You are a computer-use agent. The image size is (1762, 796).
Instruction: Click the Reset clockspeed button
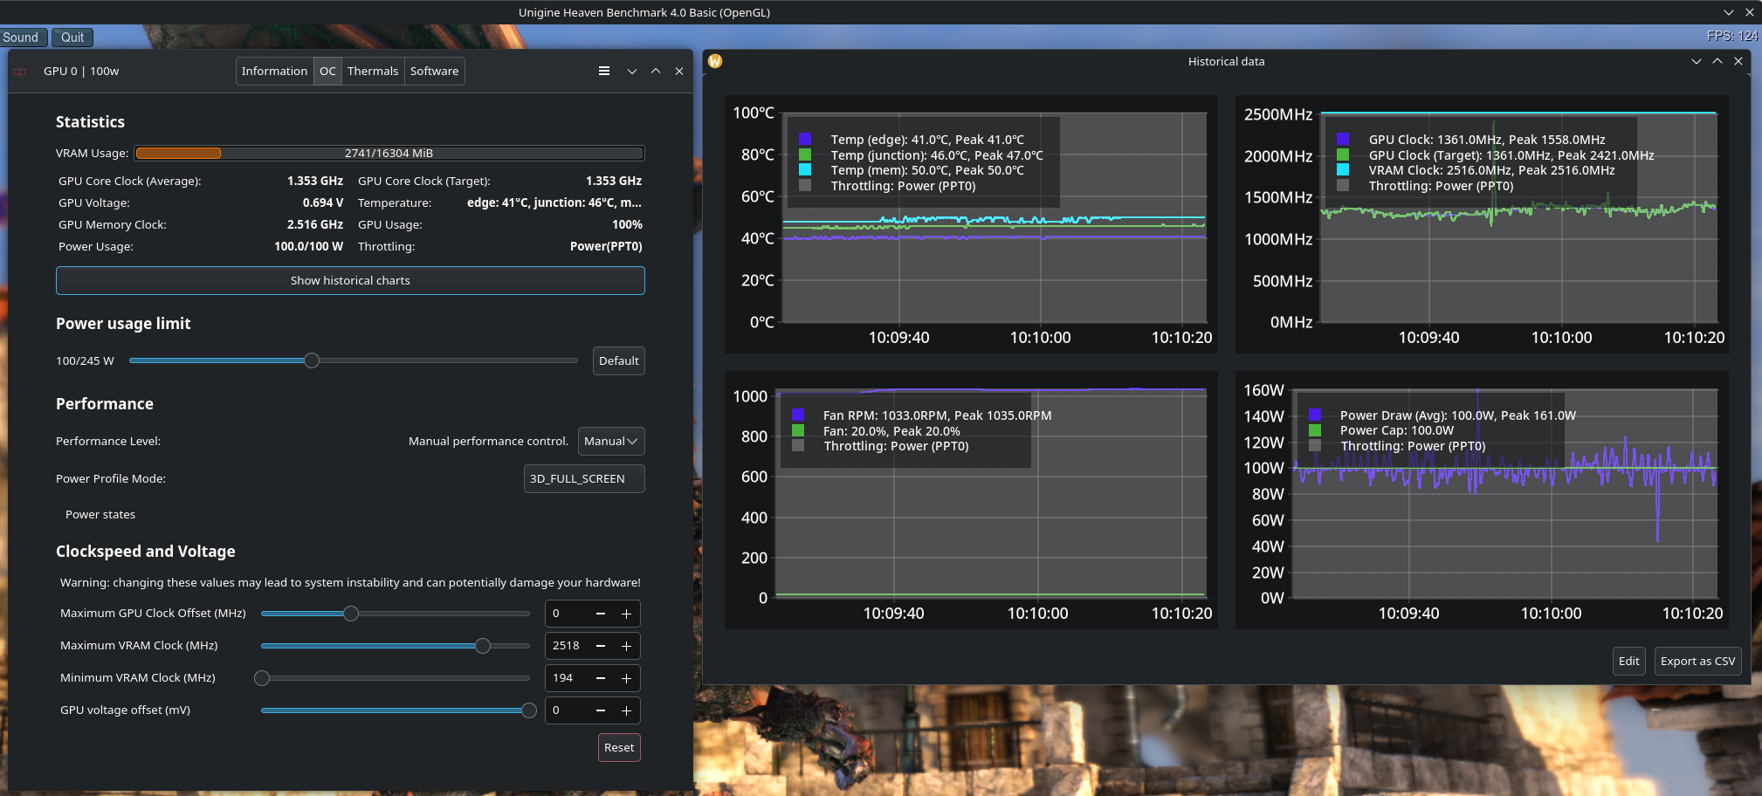(x=619, y=748)
